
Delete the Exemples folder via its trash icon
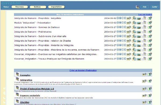150,74
